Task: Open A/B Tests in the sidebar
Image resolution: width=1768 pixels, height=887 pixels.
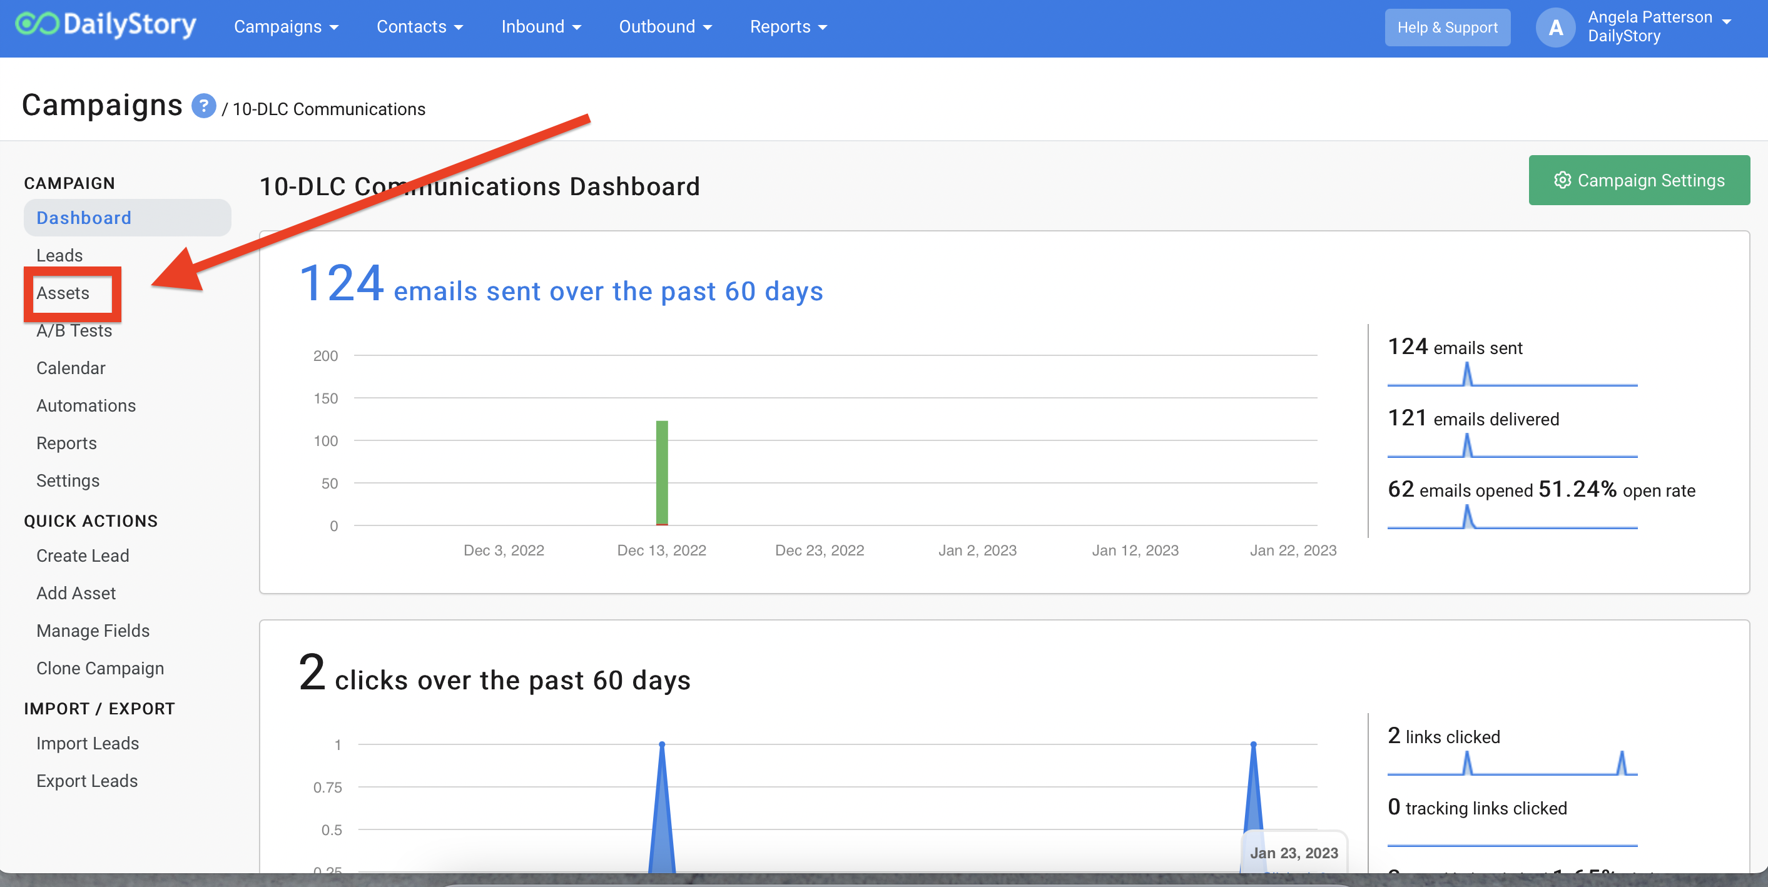Action: [x=74, y=331]
